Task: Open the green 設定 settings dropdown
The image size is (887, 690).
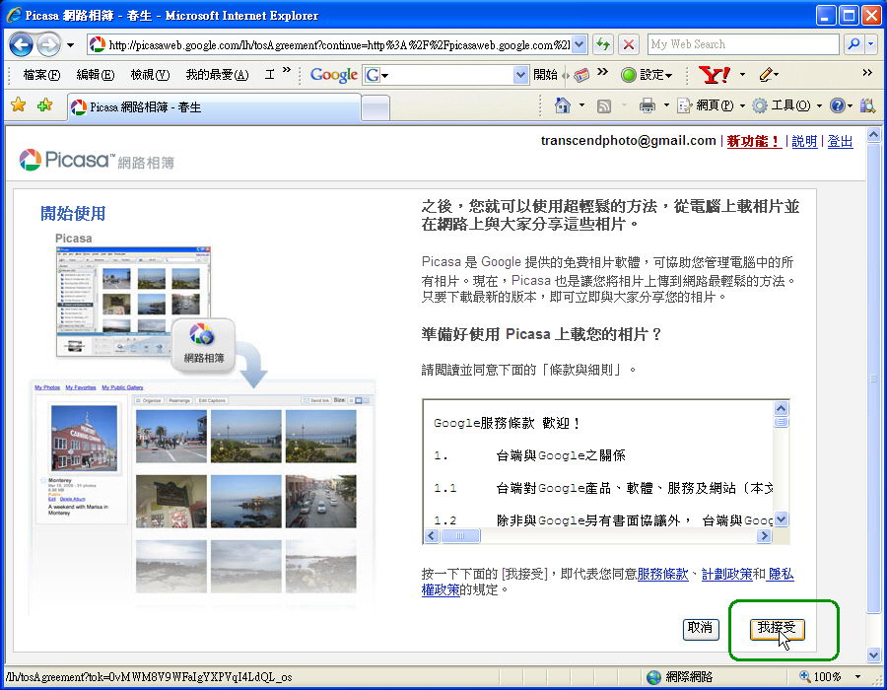Action: point(647,75)
